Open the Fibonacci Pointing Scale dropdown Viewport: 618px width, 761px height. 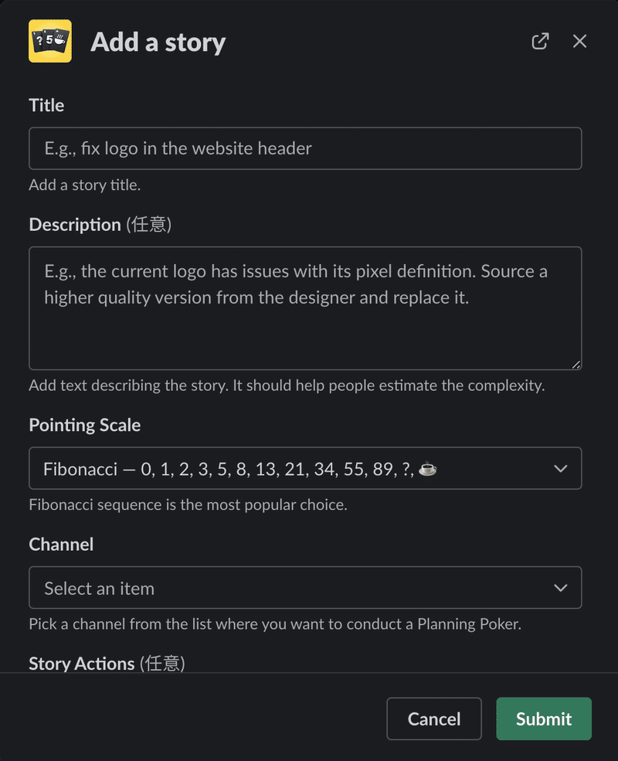click(x=305, y=468)
